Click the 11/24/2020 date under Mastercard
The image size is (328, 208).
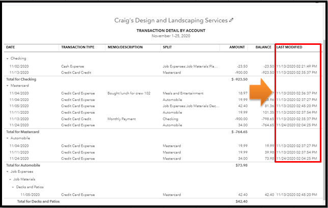(19, 125)
